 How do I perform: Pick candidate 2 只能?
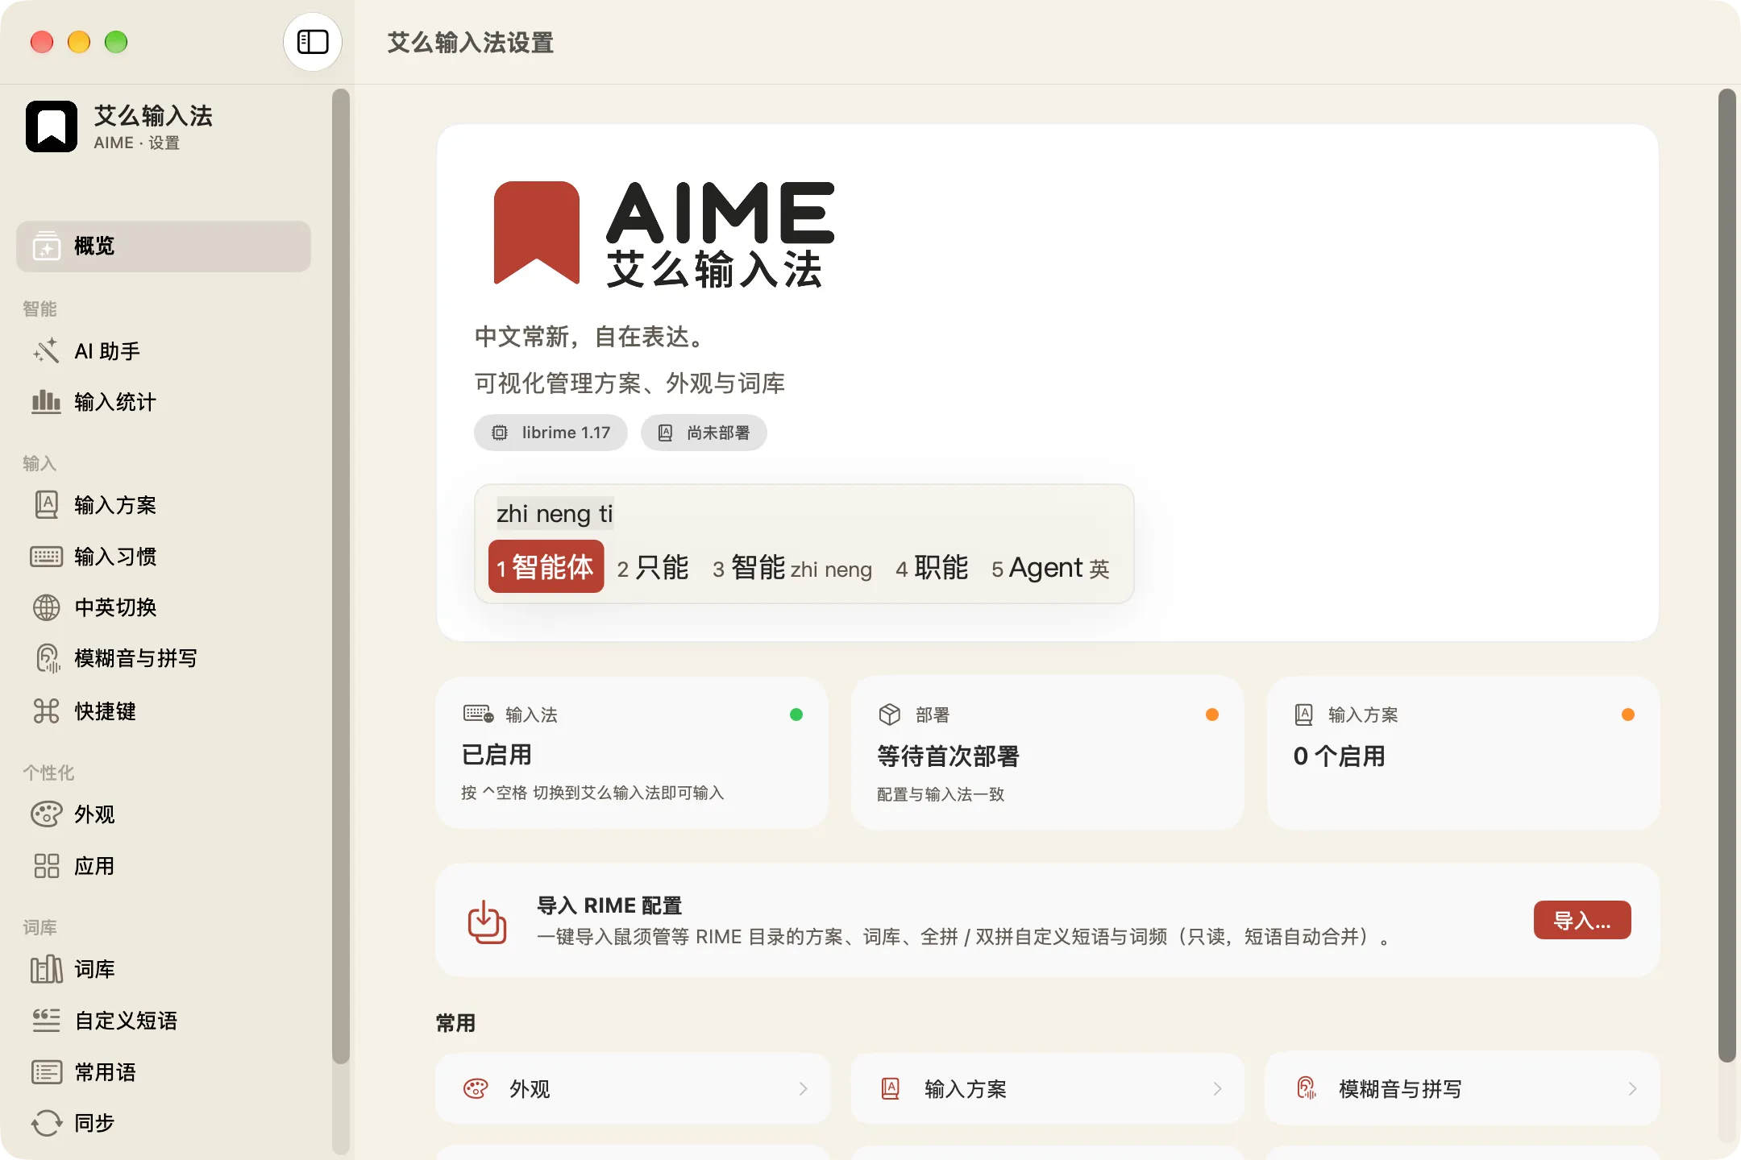point(653,568)
